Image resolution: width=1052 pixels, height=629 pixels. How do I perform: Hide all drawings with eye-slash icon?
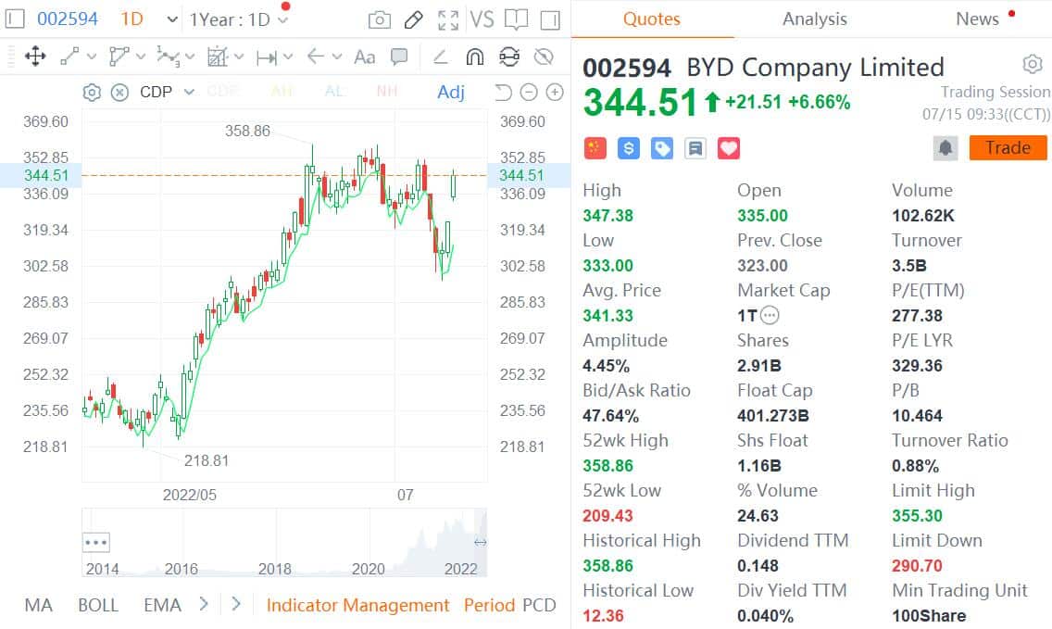[544, 57]
